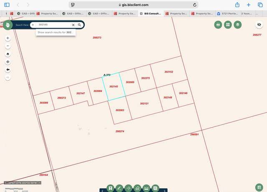Open the print map tool
Screen dimensions: 267x192
218,25
